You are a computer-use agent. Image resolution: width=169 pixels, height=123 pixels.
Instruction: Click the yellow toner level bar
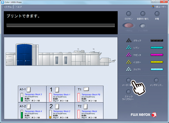pyautogui.click(x=157, y=62)
